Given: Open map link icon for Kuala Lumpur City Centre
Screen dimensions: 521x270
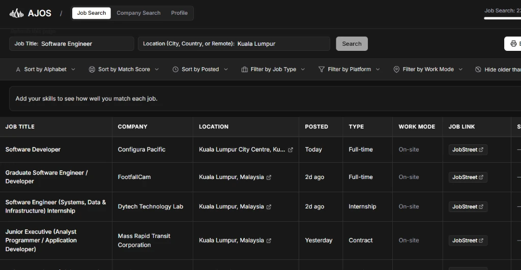Looking at the screenshot, I should pos(291,150).
